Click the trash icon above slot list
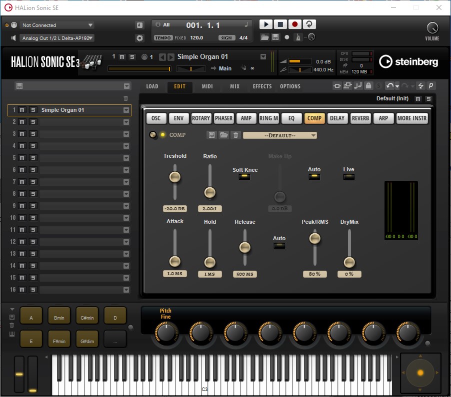This screenshot has height=397, width=451. 125,98
